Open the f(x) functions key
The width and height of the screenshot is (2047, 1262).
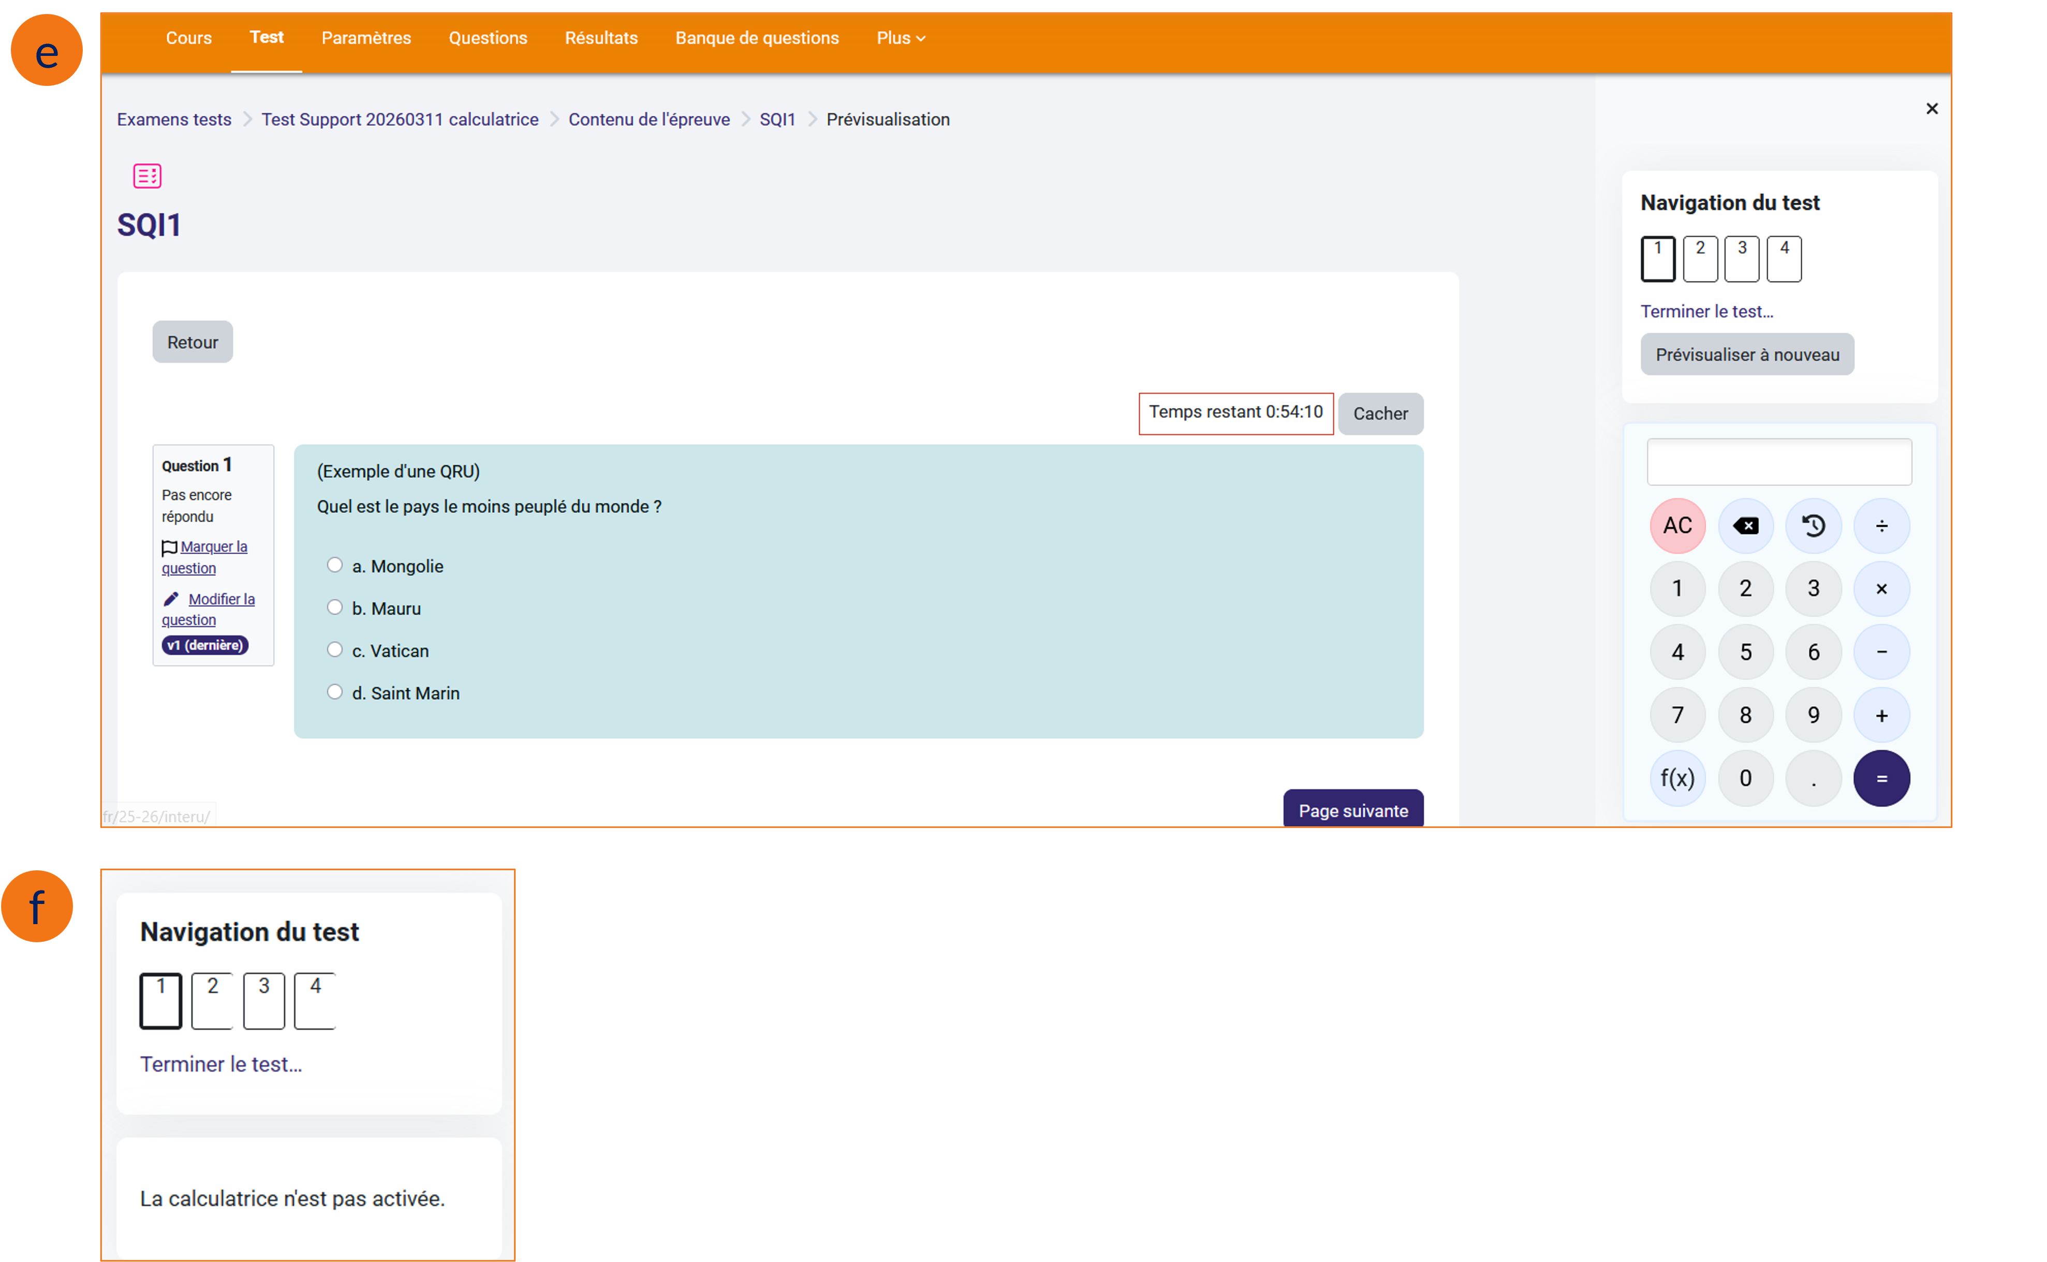point(1677,778)
